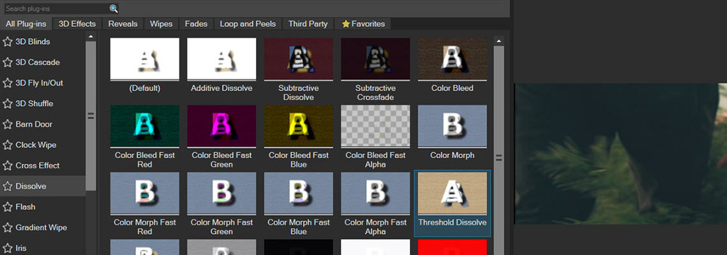This screenshot has width=727, height=255.
Task: Select the Color Bleed preset thumbnail
Action: 452,59
